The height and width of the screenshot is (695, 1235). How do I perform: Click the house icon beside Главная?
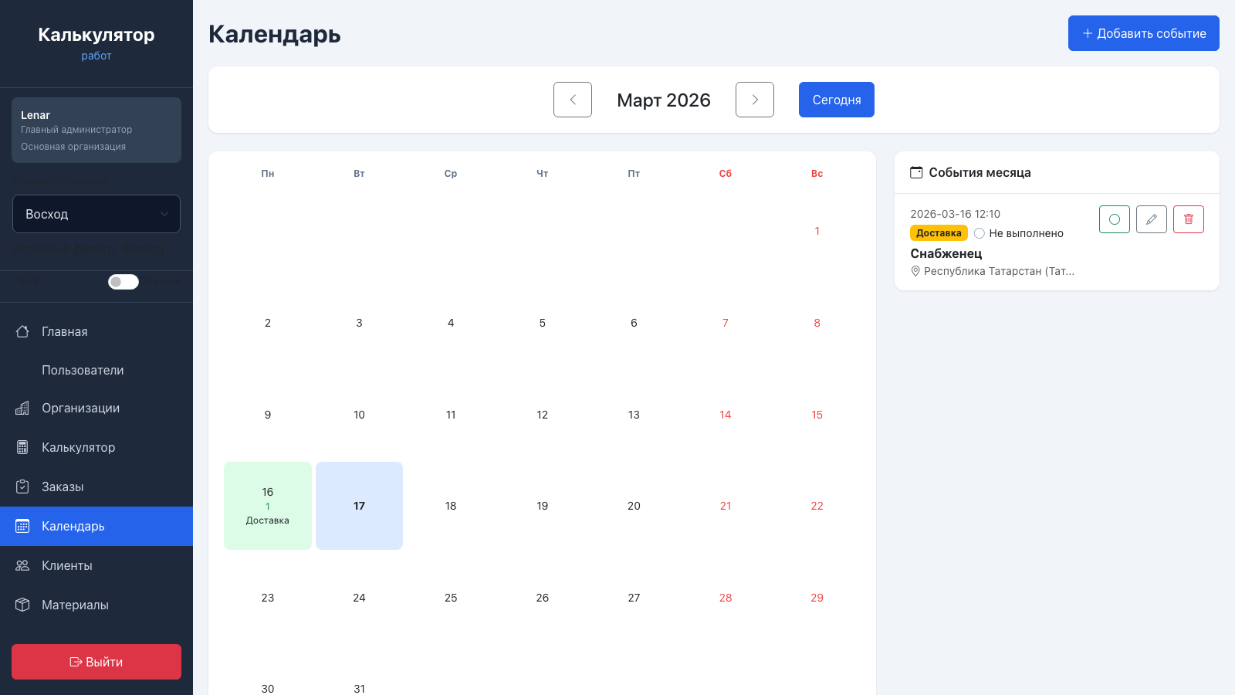point(22,331)
